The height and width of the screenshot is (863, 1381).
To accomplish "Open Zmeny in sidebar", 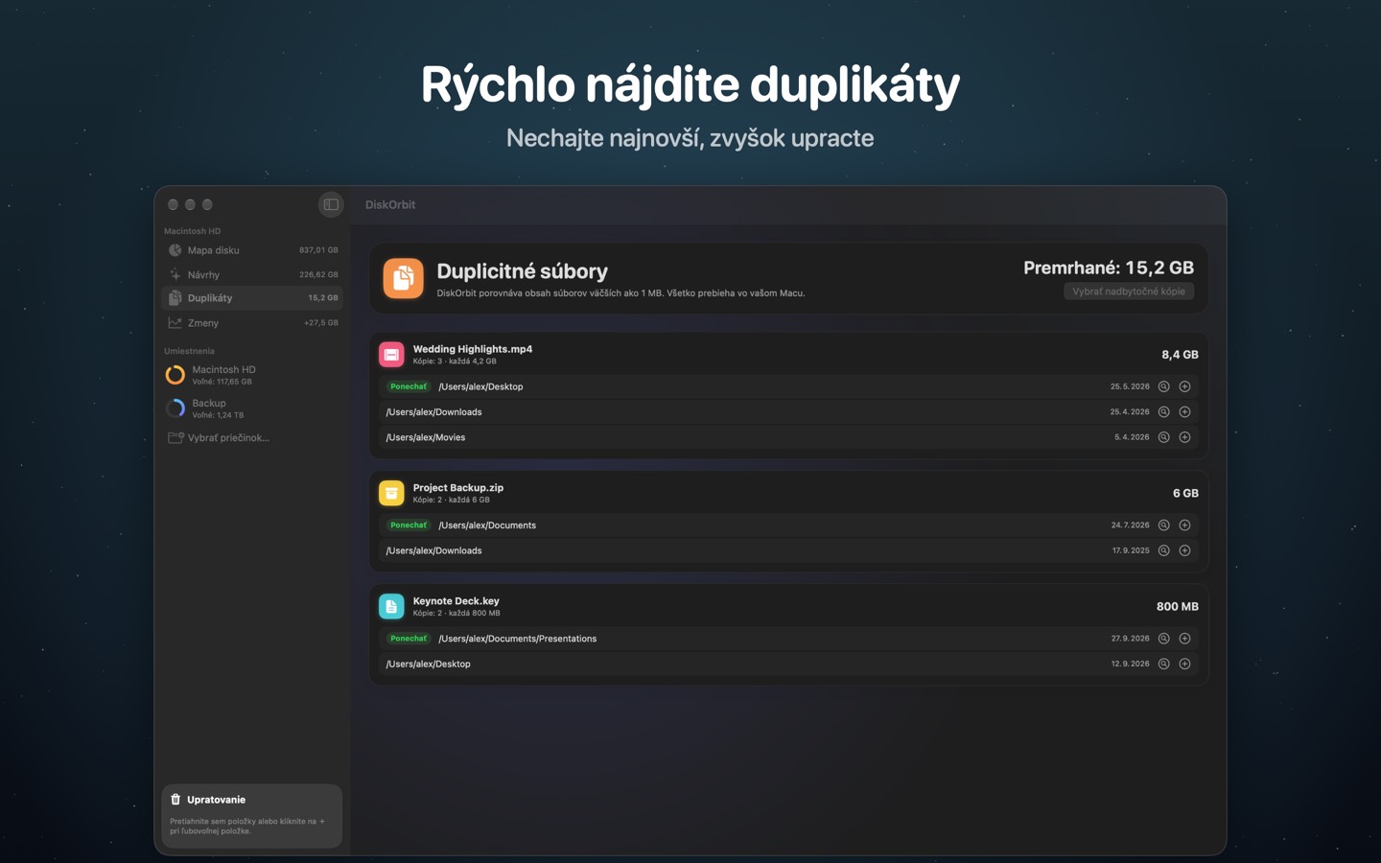I will (x=252, y=323).
